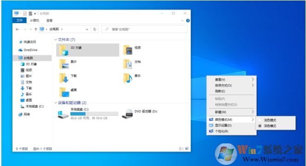Viewport: 306px width, 166px height.
Task: Open the 音乐 folder tile in the main pane
Action: tap(132, 78)
